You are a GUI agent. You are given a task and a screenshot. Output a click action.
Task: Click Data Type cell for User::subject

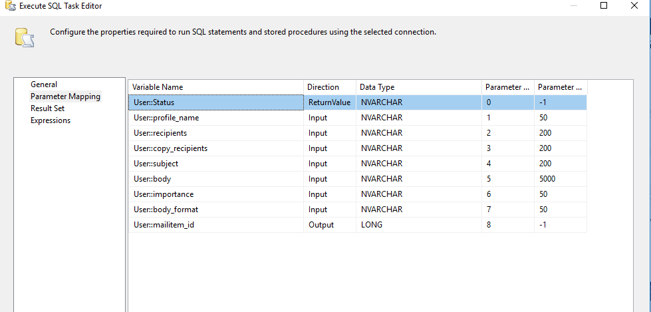418,164
